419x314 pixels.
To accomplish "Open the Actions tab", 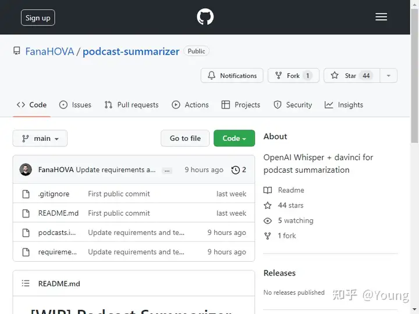I will (190, 105).
